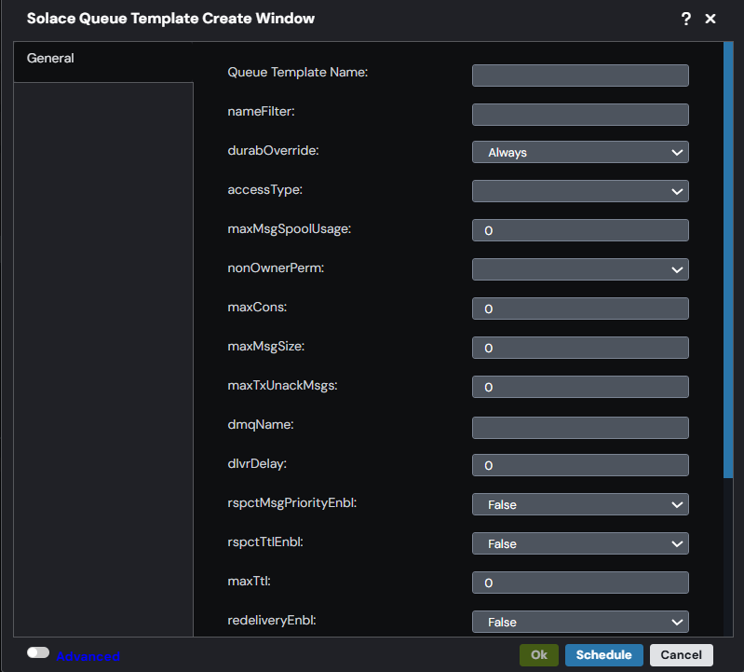744x672 pixels.
Task: Close the Solace Queue Template Create Window
Action: (x=710, y=19)
